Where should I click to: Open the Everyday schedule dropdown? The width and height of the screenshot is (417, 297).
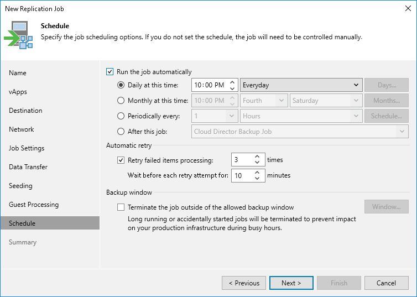click(301, 85)
